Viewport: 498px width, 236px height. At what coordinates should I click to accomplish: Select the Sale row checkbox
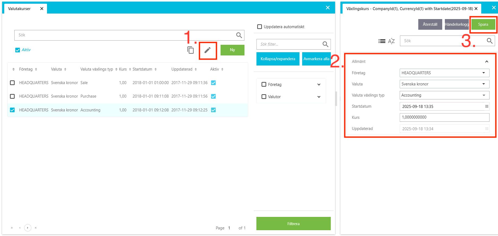(x=12, y=83)
